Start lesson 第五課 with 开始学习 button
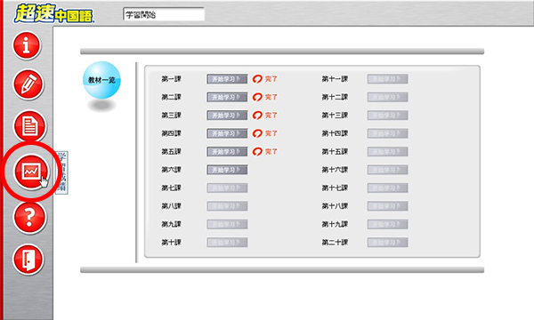The image size is (534, 320). [227, 152]
